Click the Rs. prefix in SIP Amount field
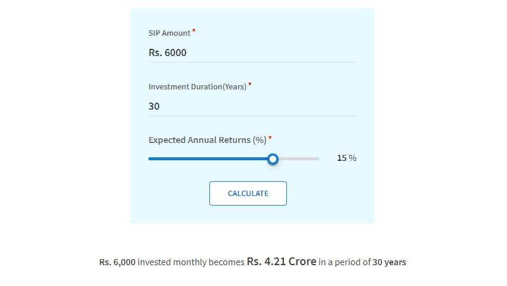Screen dimensions: 507x286 pos(155,52)
